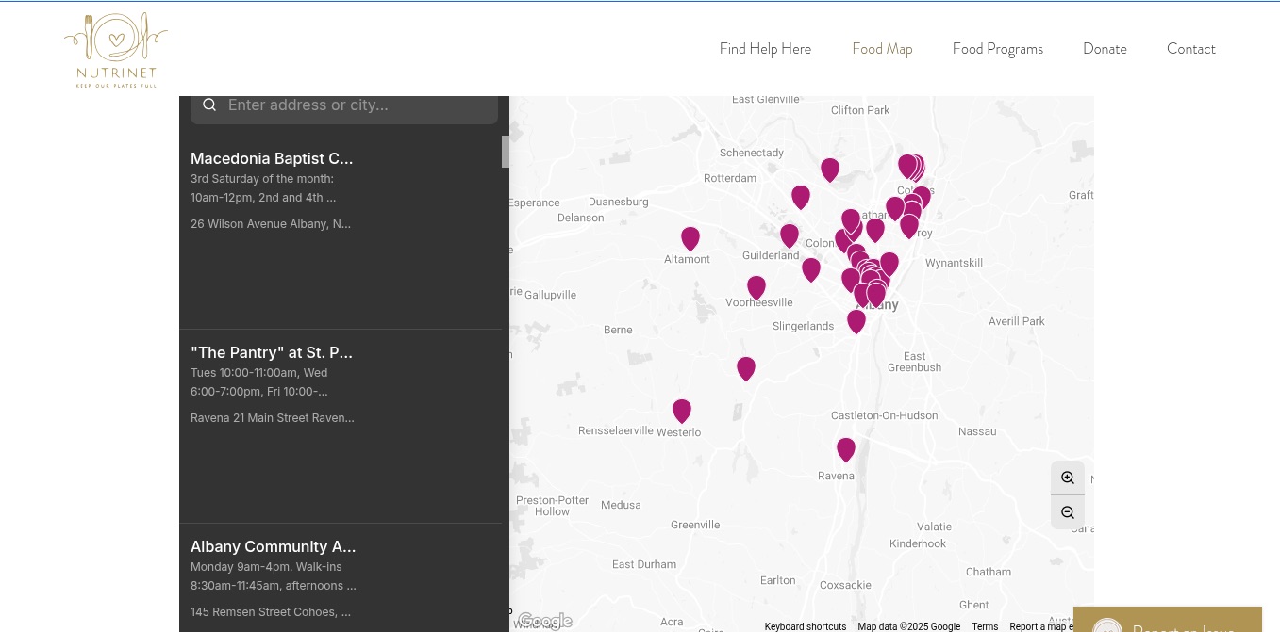The height and width of the screenshot is (632, 1280).
Task: Click the "Tues 10:00-11:00am, Wed" hours text
Action: (x=259, y=373)
